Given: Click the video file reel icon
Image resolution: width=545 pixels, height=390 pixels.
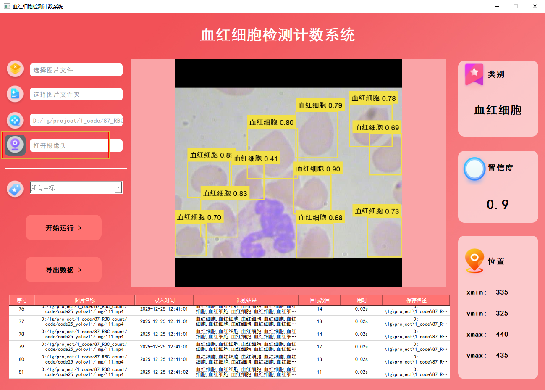Looking at the screenshot, I should (15, 120).
